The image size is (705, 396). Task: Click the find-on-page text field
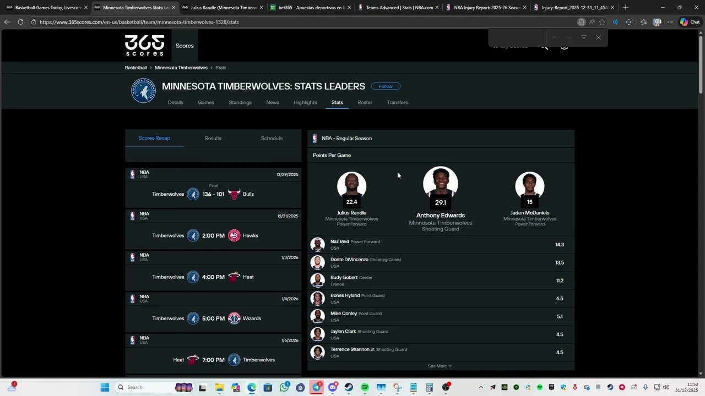(x=518, y=37)
